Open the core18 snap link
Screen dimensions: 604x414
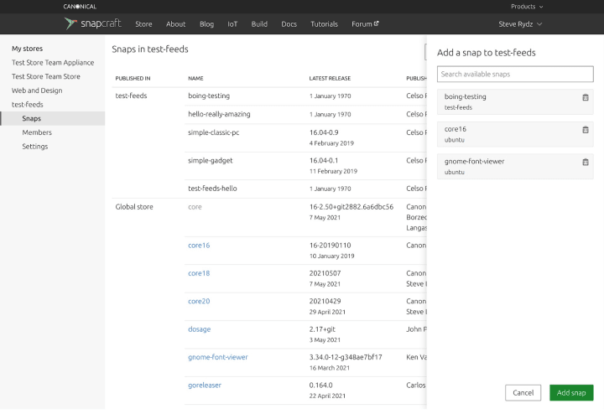pos(199,273)
